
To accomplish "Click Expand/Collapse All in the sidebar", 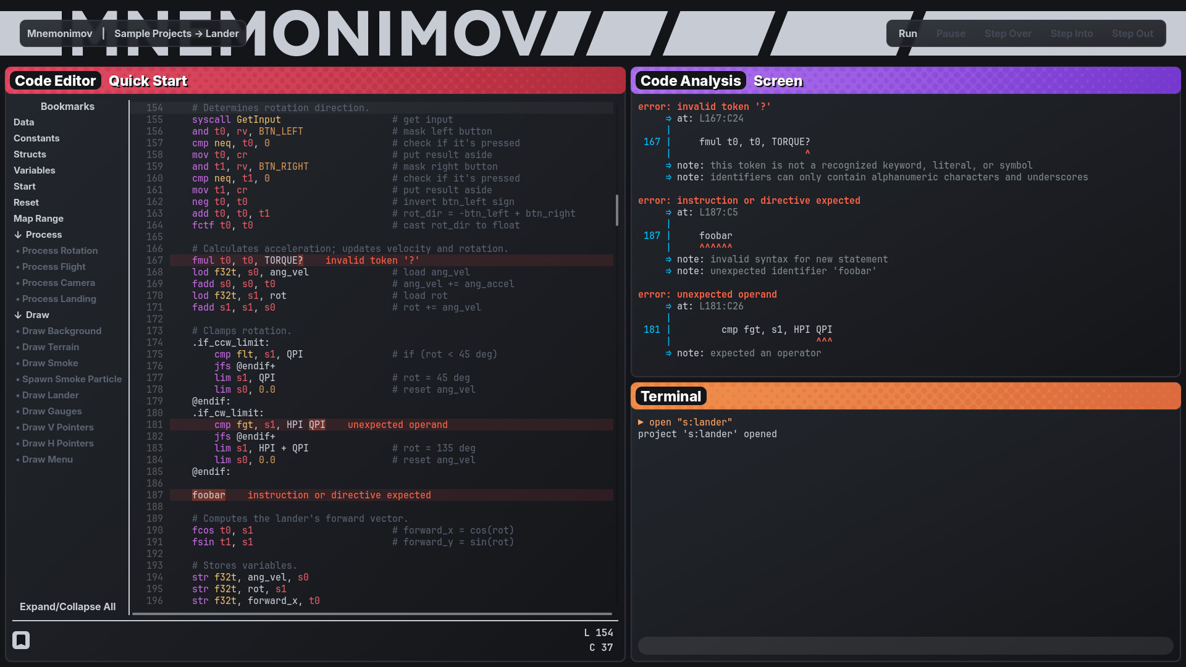I will tap(68, 606).
